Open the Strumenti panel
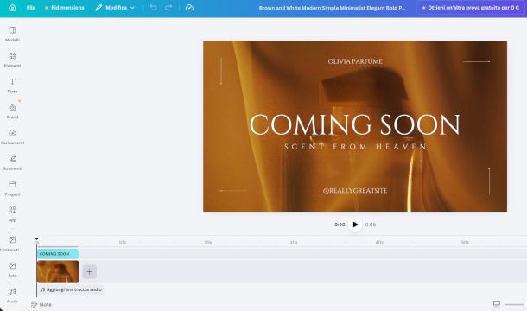The image size is (527, 311). [x=12, y=162]
